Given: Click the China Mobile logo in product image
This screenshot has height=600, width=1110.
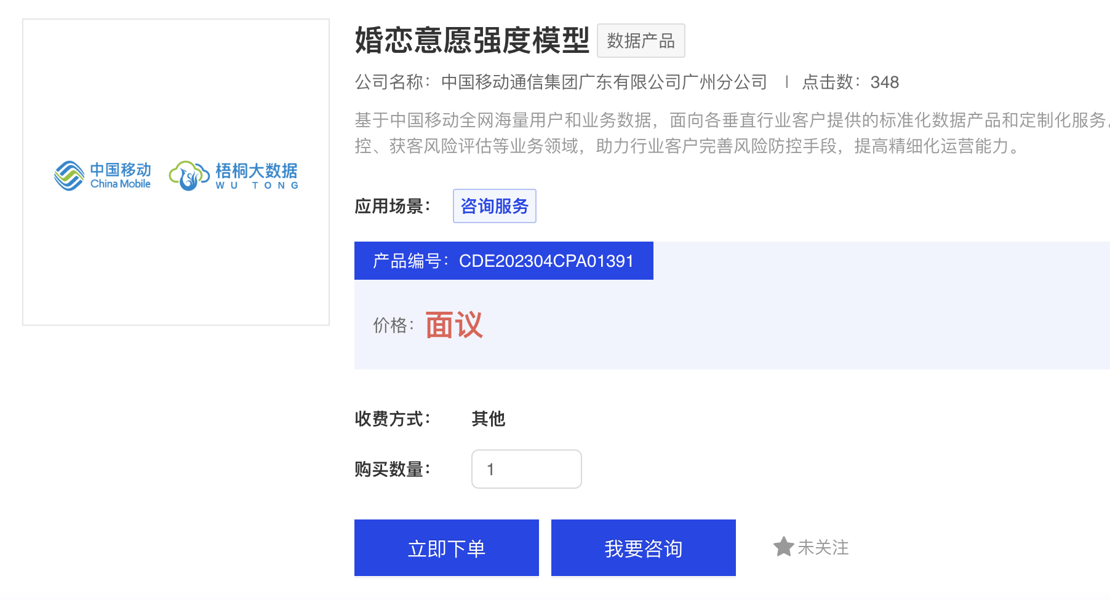Looking at the screenshot, I should click(x=103, y=176).
